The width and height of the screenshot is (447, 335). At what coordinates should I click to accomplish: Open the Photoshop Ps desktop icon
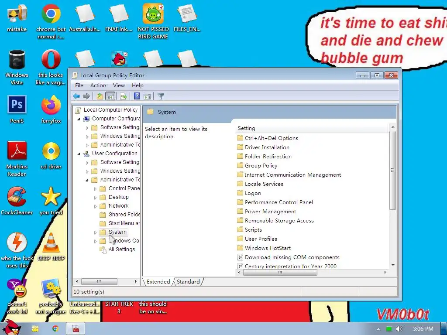click(x=17, y=109)
